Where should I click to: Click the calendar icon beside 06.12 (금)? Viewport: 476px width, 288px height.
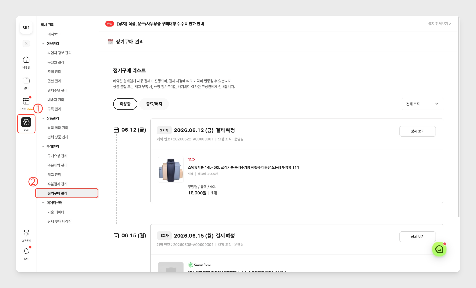pos(116,130)
